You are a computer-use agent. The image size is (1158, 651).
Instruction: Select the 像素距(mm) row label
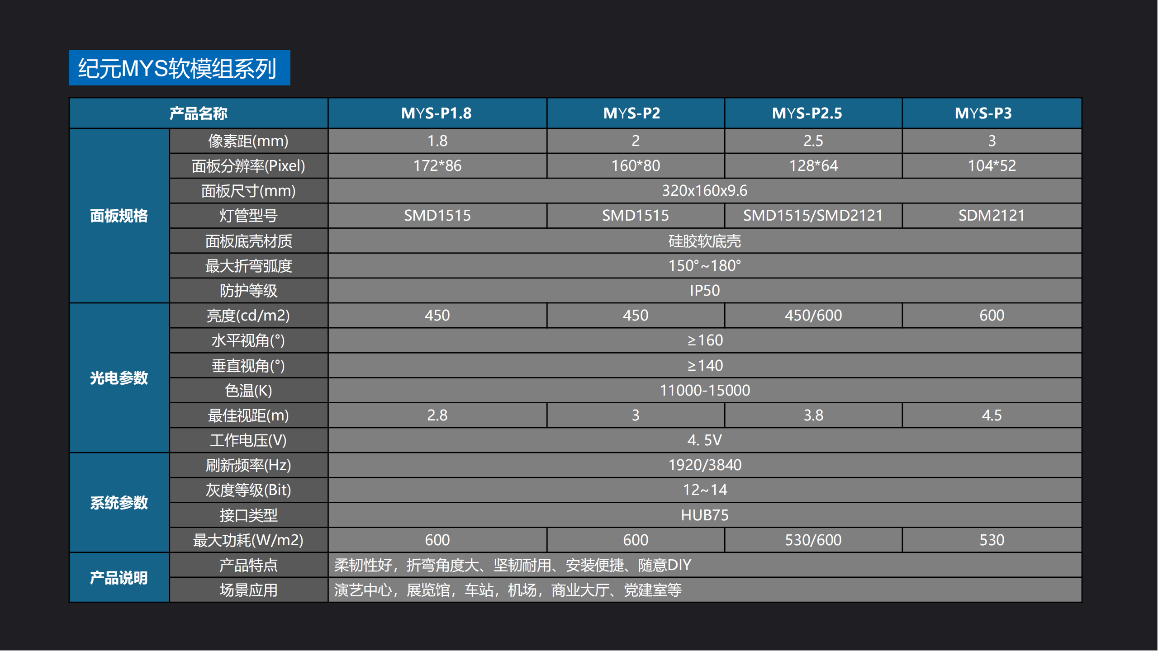(248, 141)
